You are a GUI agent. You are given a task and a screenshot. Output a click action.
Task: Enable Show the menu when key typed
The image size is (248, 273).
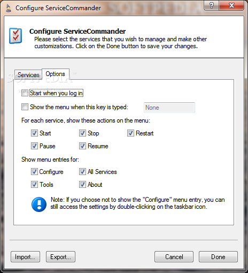[x=25, y=107]
